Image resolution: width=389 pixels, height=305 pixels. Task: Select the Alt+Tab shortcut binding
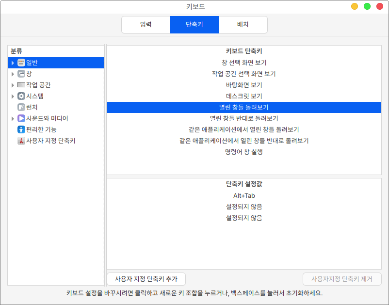tap(244, 196)
